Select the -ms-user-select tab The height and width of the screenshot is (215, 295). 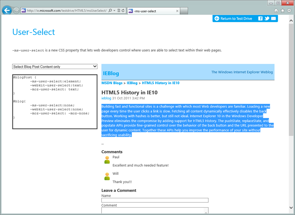(153, 11)
